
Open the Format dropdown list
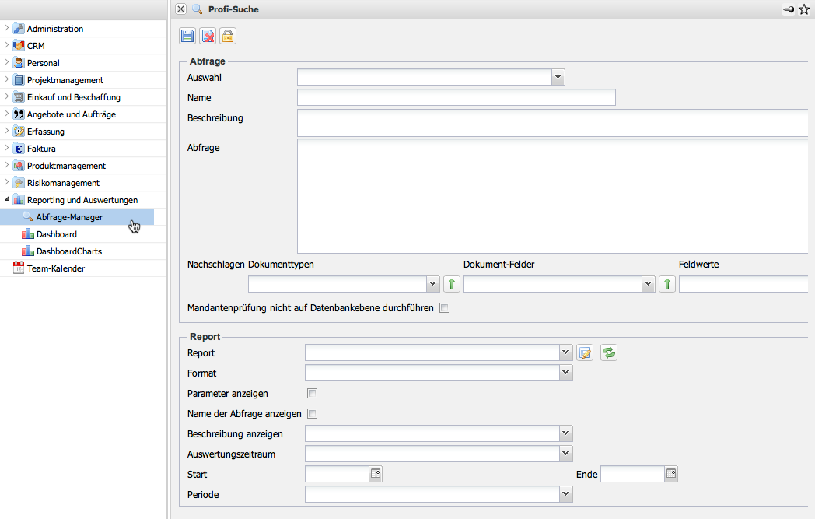click(565, 373)
